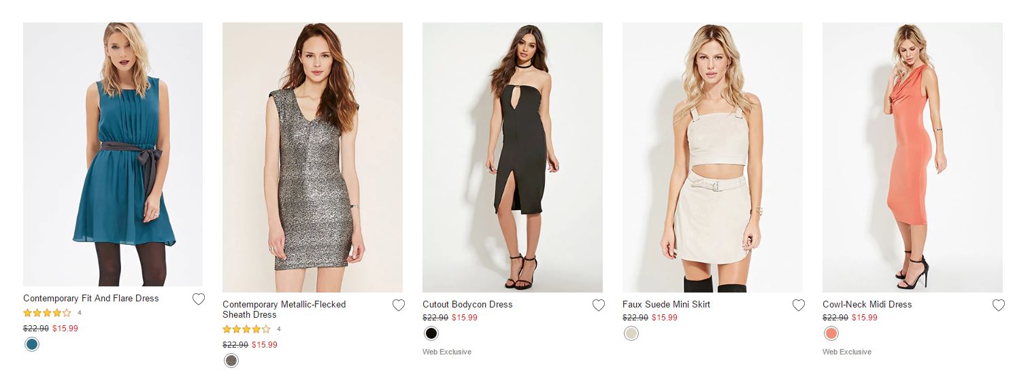The image size is (1013, 383).
Task: Choose coral swatch for Cowl-Neck Midi Dress
Action: [831, 333]
